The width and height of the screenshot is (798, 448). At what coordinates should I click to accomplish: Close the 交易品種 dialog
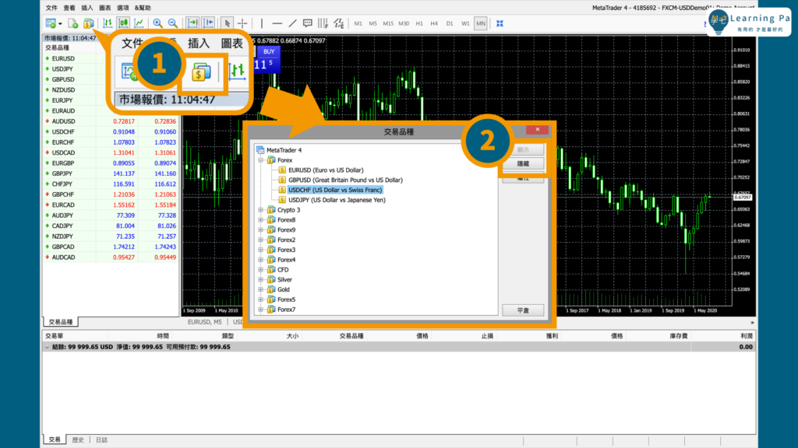(x=537, y=130)
